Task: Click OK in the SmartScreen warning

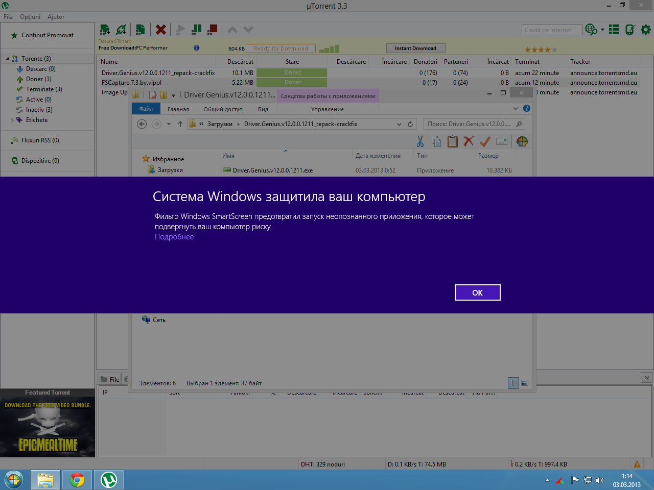Action: tap(477, 292)
